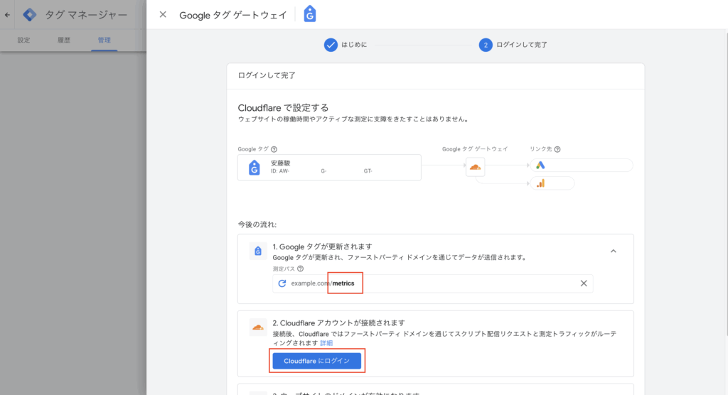Viewport: 728px width, 395px height.
Task: Click the Cloudflare icon in step 2
Action: point(258,328)
